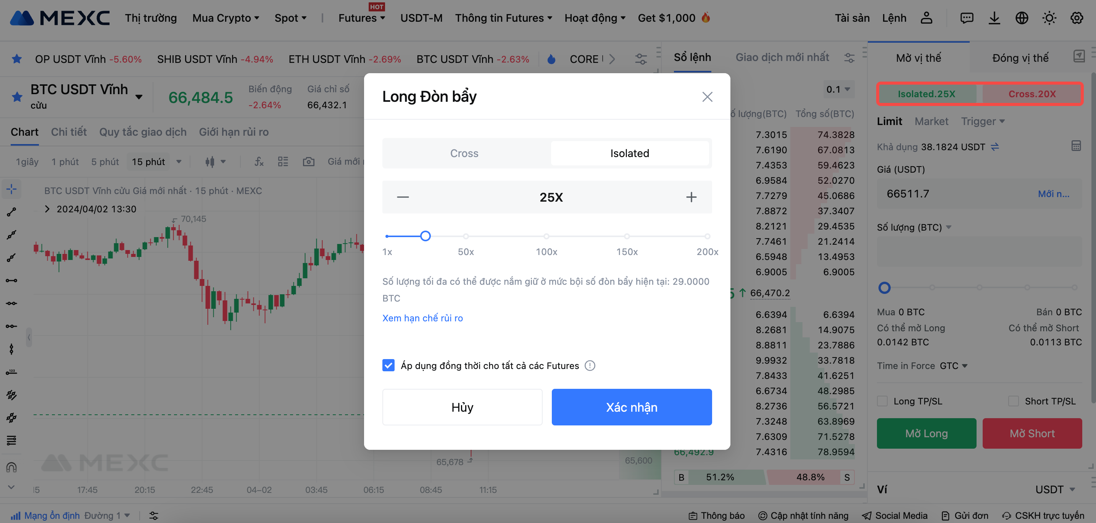This screenshot has width=1096, height=523.
Task: Uncheck Áp dụng đồng thời cho tất cả Futures
Action: [388, 366]
